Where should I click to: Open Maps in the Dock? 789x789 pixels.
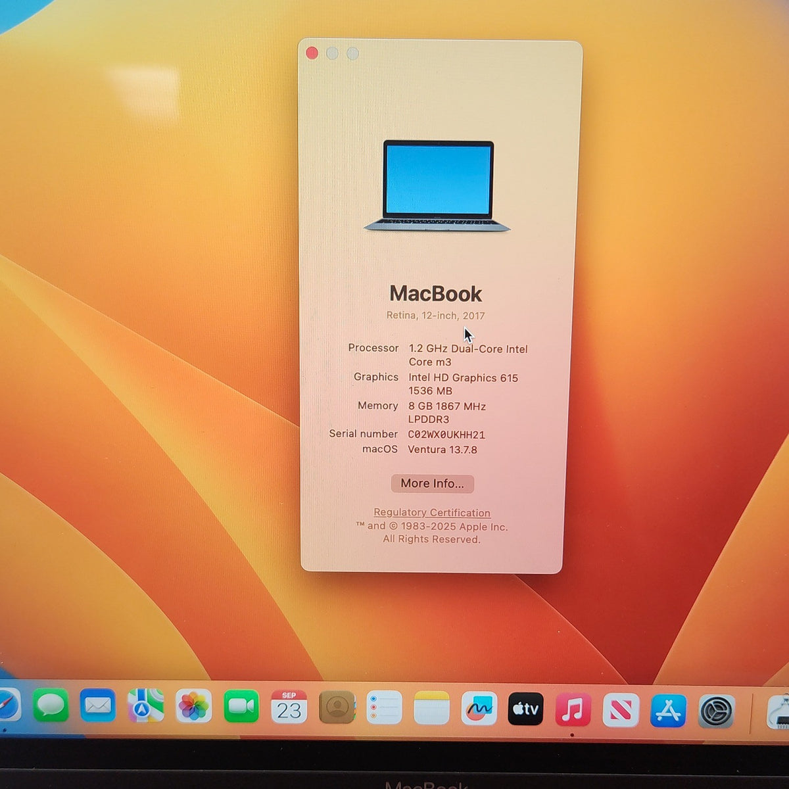pos(145,705)
